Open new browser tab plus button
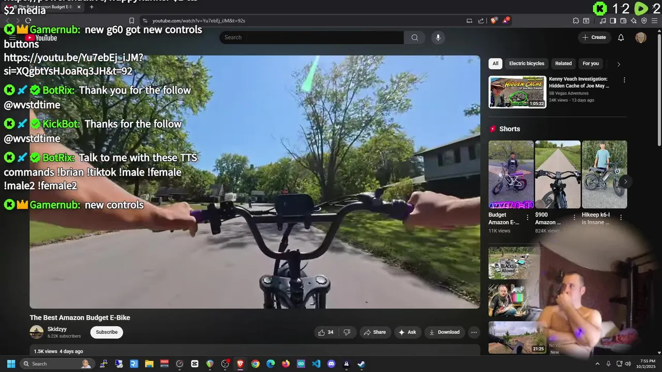This screenshot has height=372, width=662. click(x=92, y=7)
